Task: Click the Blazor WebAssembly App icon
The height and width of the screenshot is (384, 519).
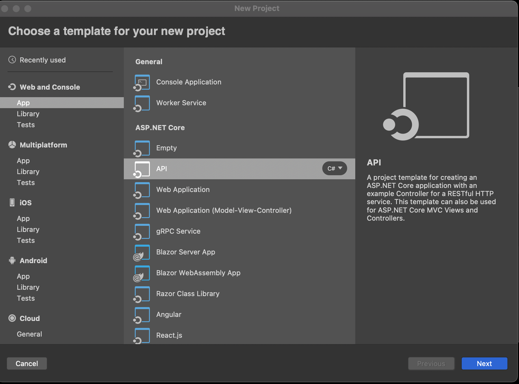Action: pos(142,273)
